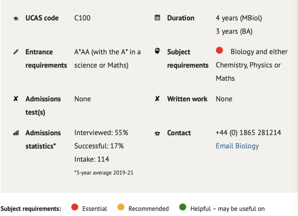Viewport: 298px width, 216px height.
Task: Click the pencil icon beside Entrance requirements
Action: [16, 52]
